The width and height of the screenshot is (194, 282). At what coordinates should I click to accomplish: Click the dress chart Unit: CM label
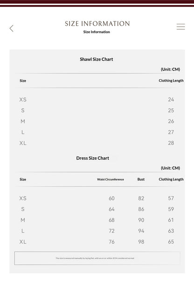click(170, 168)
